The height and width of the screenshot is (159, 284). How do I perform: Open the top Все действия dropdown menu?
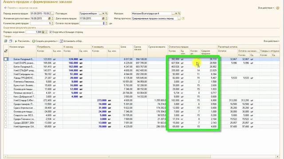point(266,8)
